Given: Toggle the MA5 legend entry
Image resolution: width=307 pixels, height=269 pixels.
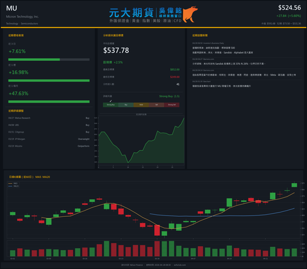Looking at the screenshot, I should [x=13, y=184].
